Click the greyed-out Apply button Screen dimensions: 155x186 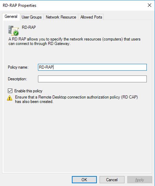(x=140, y=179)
